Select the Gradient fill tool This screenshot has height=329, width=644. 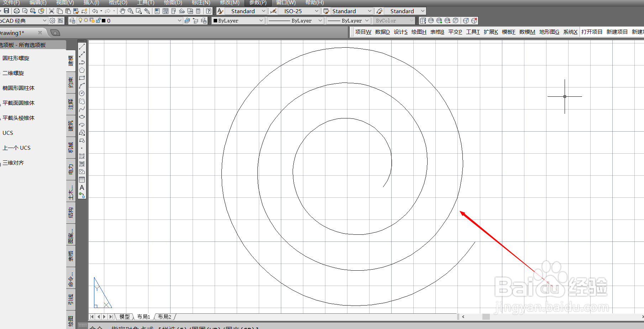82,164
